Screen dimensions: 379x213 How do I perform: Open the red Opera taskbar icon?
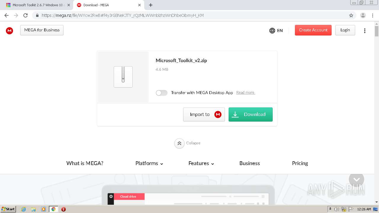click(63, 209)
